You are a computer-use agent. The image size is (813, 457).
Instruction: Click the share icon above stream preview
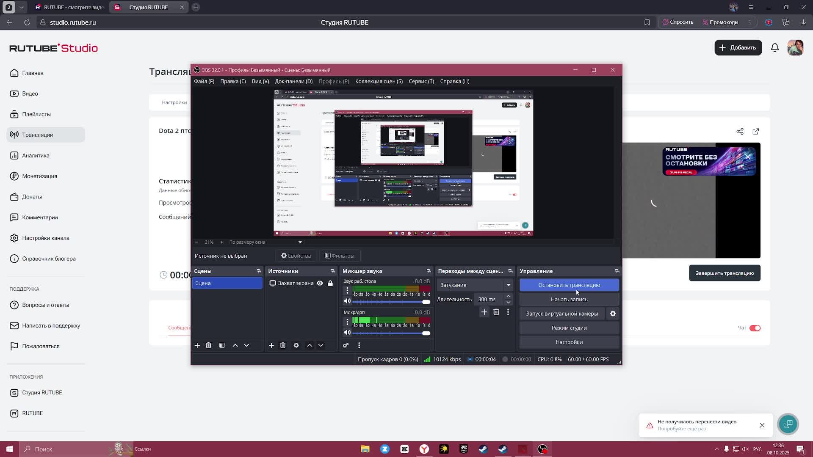(x=740, y=132)
